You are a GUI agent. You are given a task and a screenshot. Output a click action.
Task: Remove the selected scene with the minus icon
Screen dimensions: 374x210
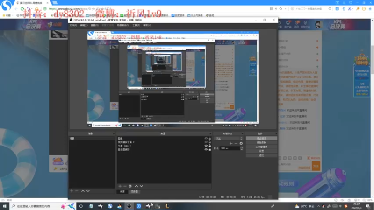pos(77,191)
